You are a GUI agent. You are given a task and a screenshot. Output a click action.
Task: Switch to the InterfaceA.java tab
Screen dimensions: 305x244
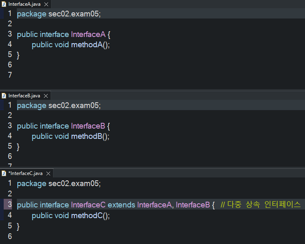point(25,4)
